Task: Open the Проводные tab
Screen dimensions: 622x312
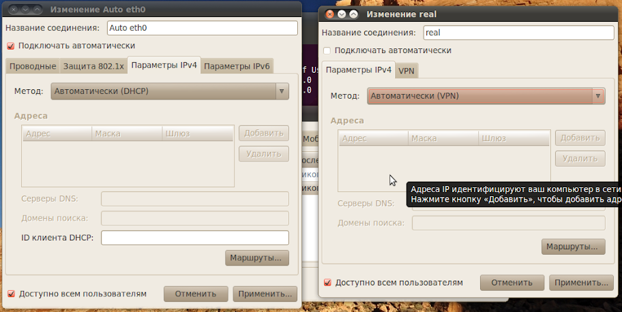Action: click(33, 66)
